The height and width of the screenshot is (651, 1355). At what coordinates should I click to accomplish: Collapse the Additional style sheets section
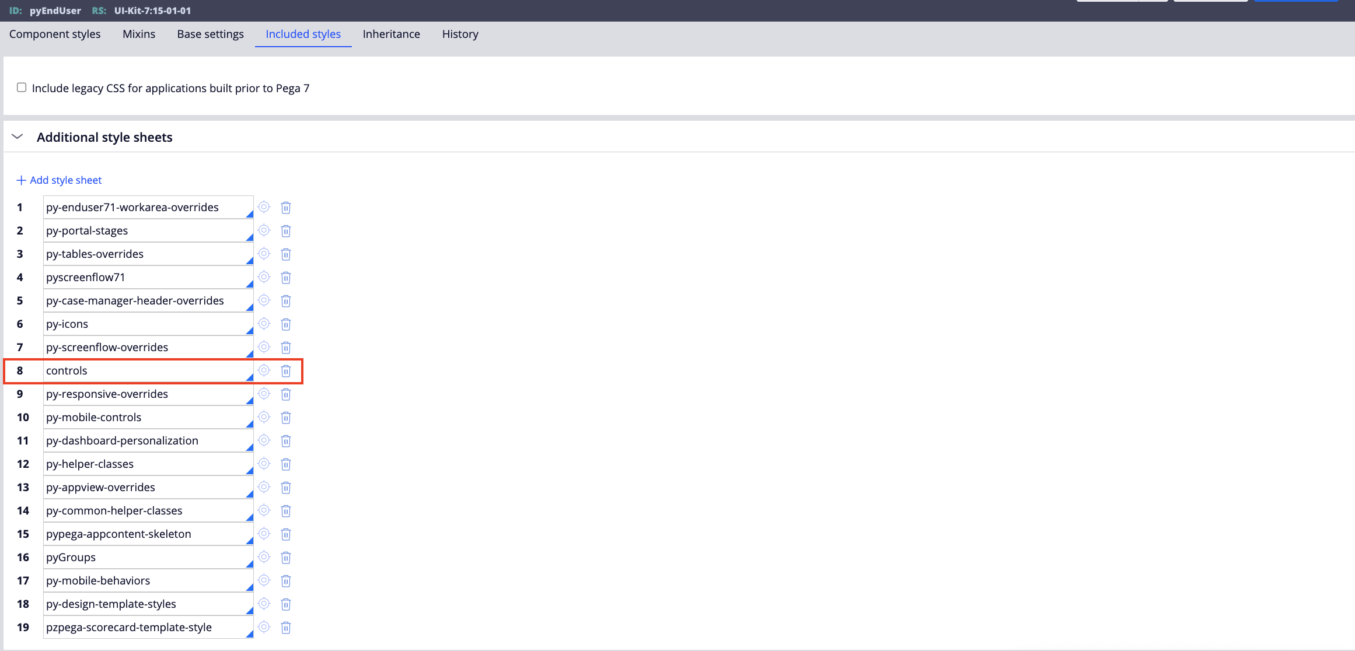(x=18, y=137)
